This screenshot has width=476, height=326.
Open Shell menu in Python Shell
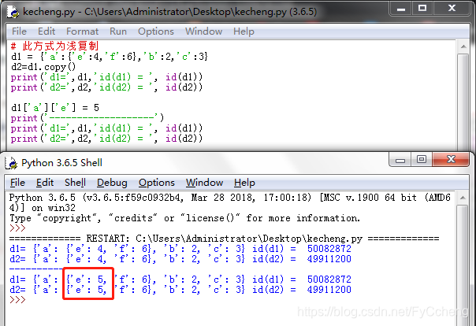tap(75, 183)
